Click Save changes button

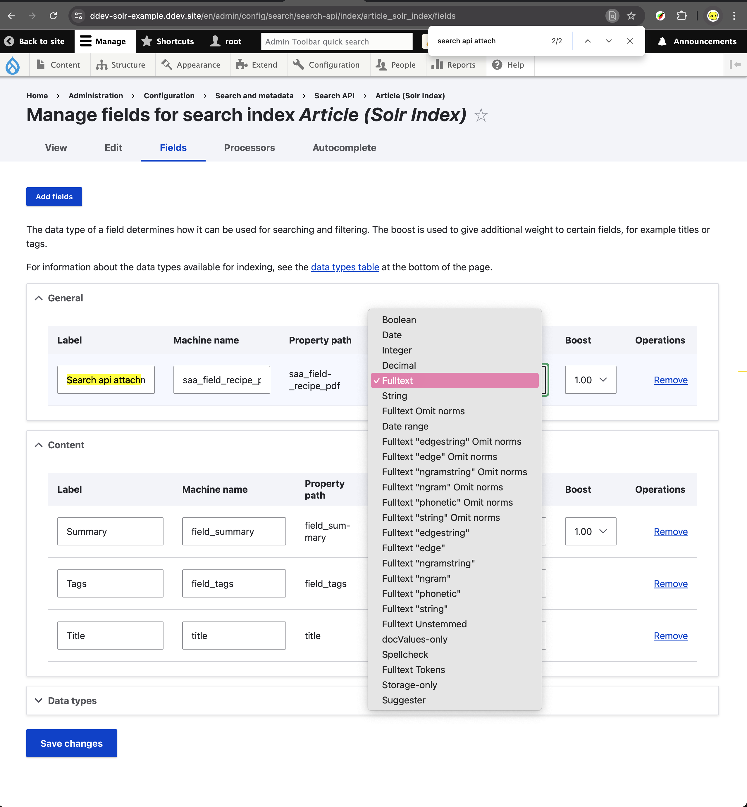[72, 743]
